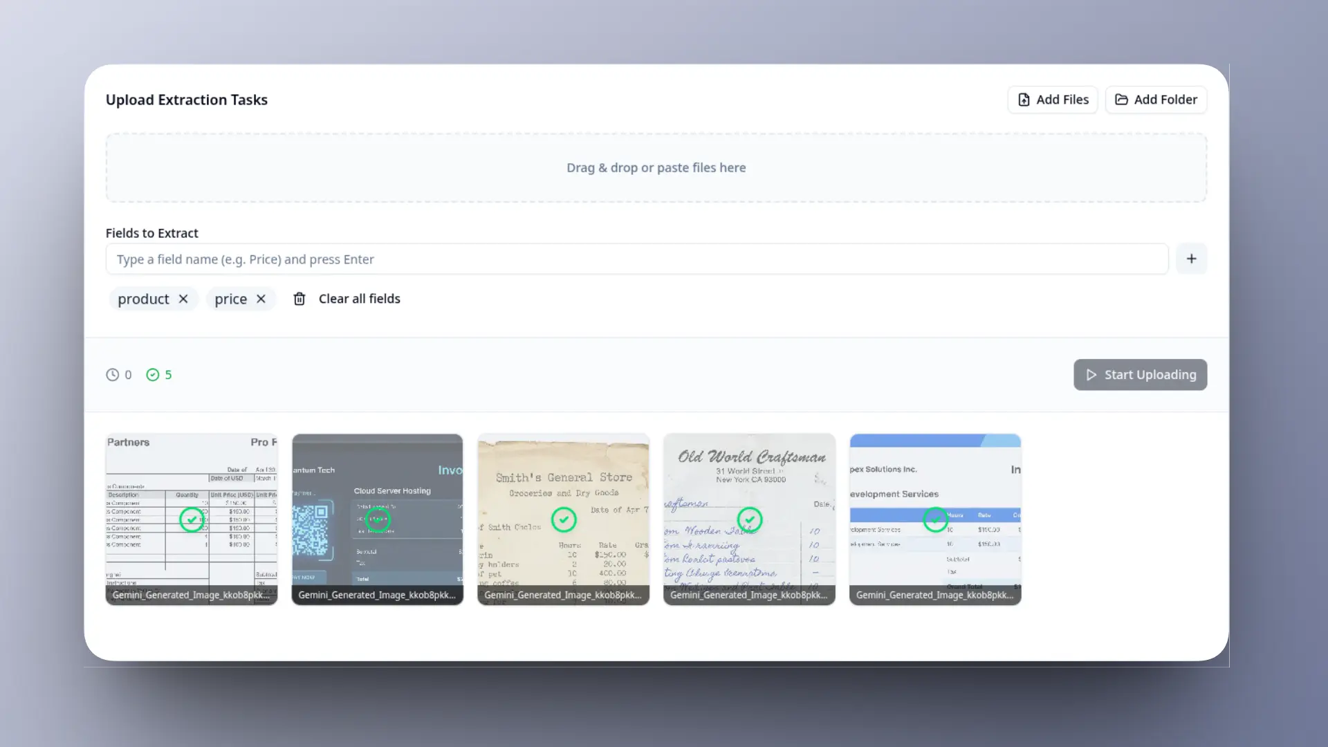
Task: Click the Add Files button
Action: (1052, 100)
